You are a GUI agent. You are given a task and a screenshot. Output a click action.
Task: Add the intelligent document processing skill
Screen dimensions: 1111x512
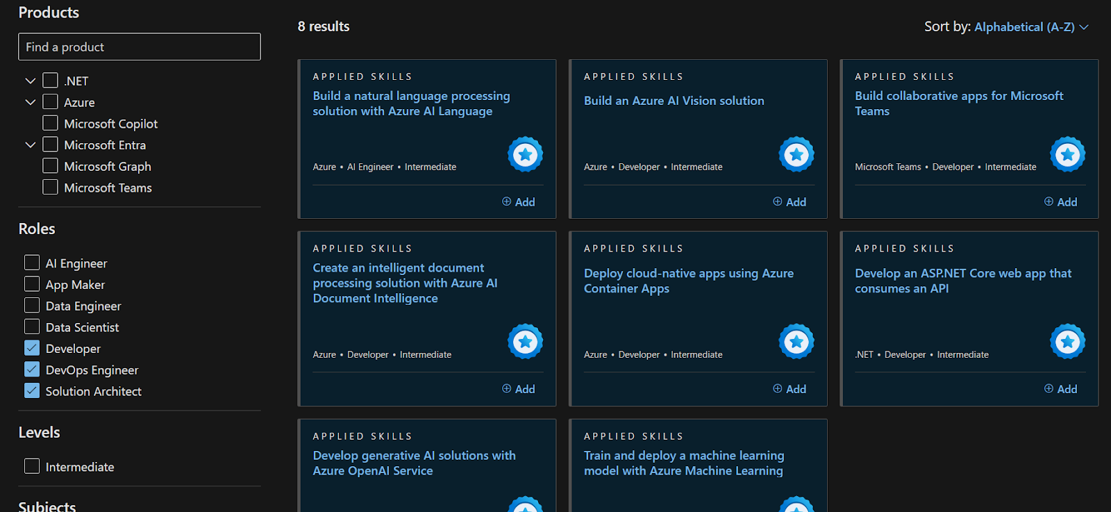tap(519, 389)
